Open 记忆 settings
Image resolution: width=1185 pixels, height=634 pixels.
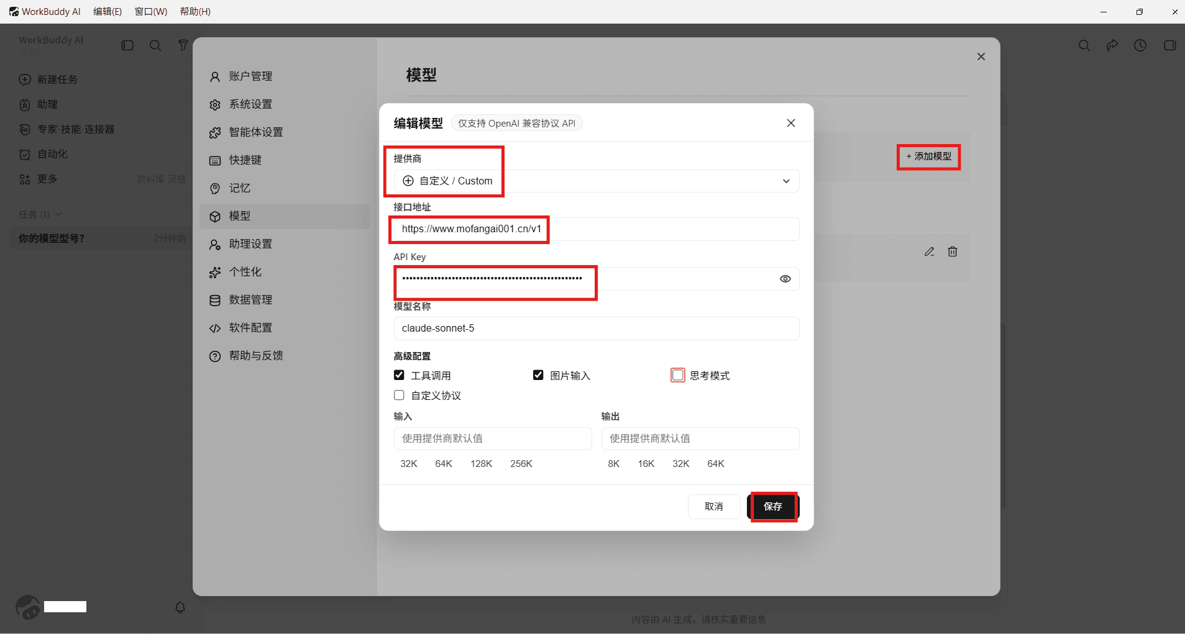pyautogui.click(x=285, y=188)
